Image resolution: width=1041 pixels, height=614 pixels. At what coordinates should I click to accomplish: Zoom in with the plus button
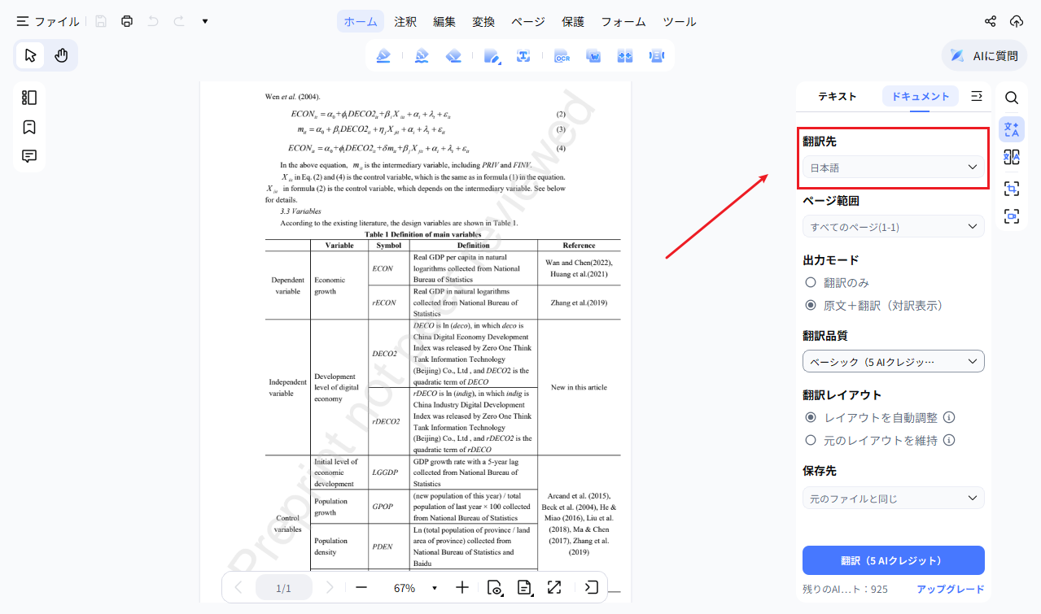[x=462, y=588]
